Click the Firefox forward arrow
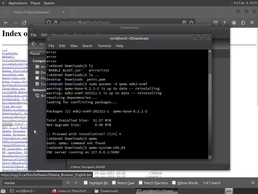This screenshot has height=194, width=258. coord(15,22)
